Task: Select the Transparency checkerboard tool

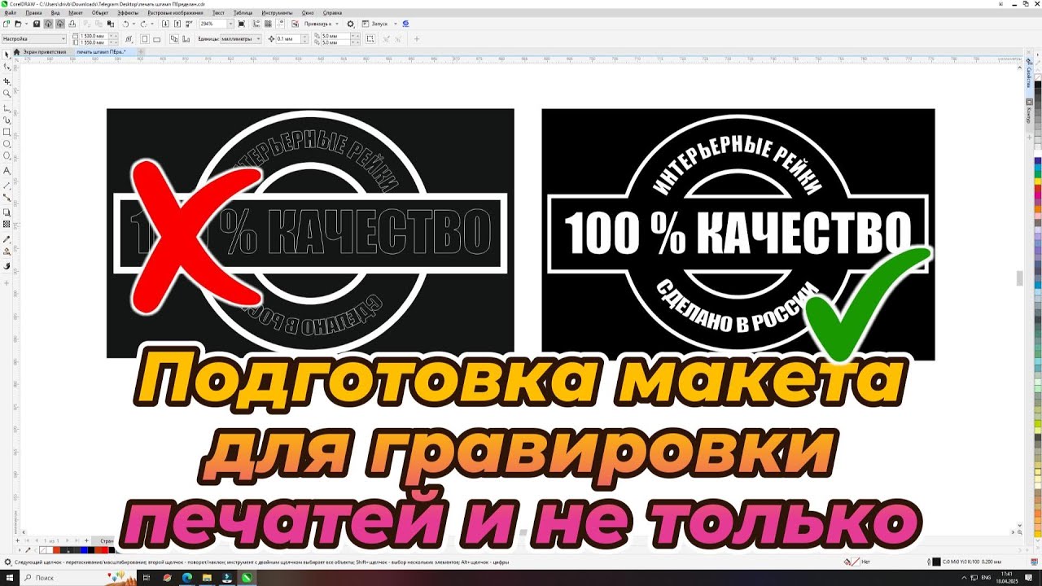Action: tap(7, 224)
